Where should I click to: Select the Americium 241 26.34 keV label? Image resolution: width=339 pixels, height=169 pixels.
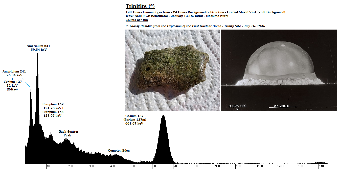14,73
